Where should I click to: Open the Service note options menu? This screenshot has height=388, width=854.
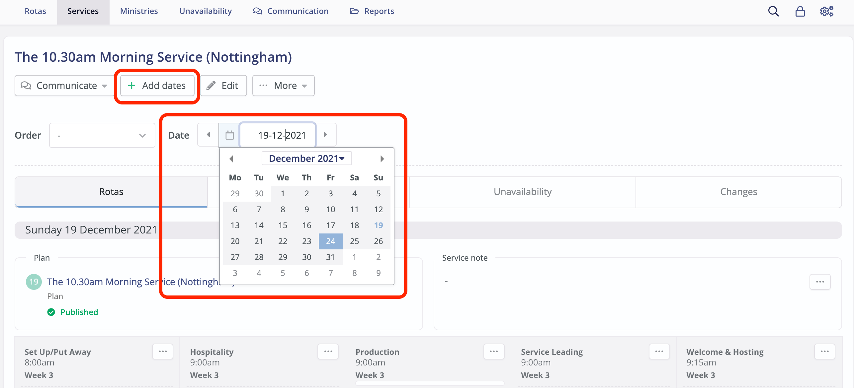click(x=820, y=282)
